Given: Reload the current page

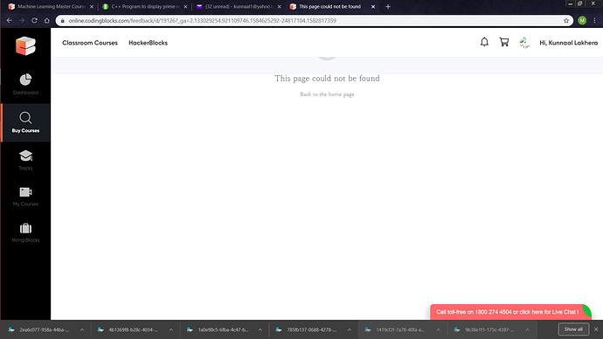Looking at the screenshot, I should (34, 20).
